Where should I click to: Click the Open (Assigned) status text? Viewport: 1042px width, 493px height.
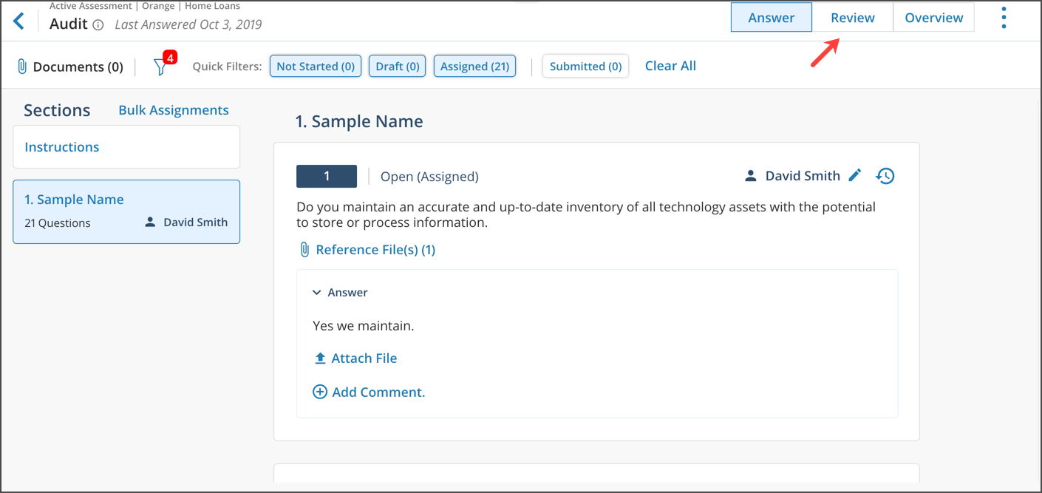coord(429,177)
